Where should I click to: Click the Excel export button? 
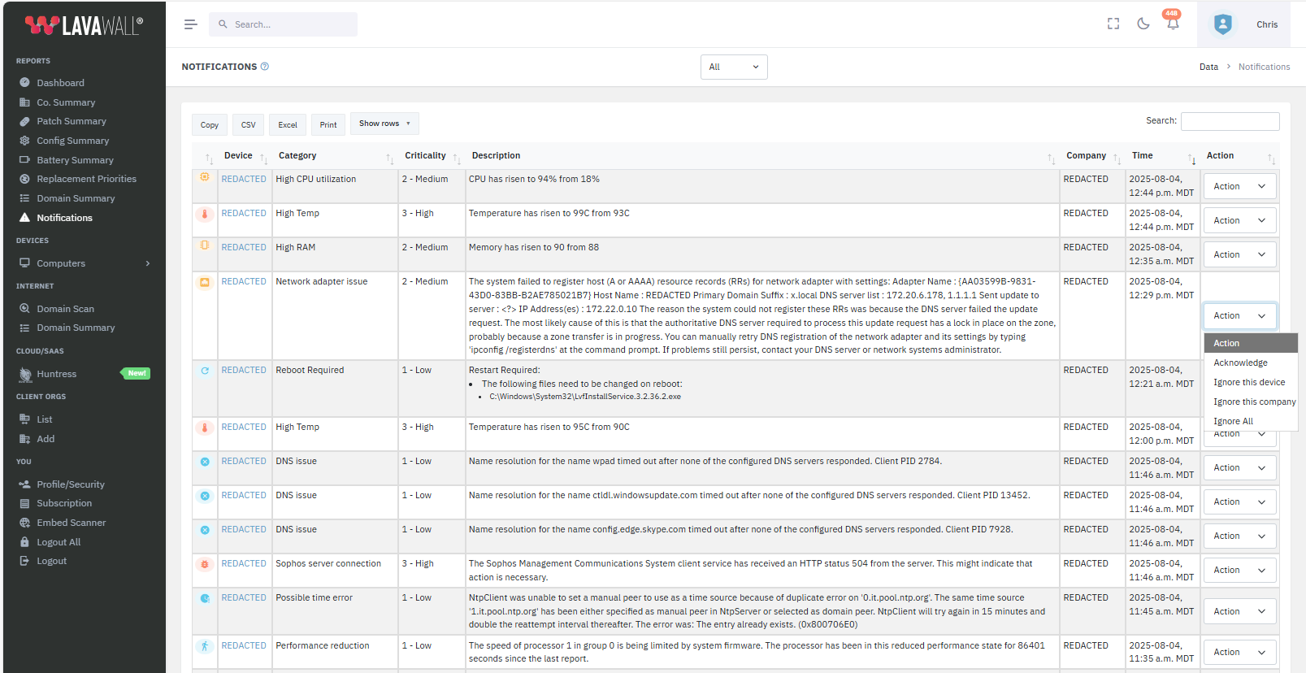288,124
